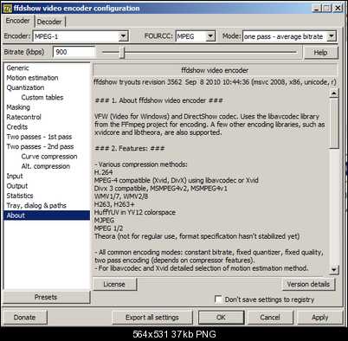Select Ratecontrol page
This screenshot has height=341, width=348.
click(x=24, y=117)
